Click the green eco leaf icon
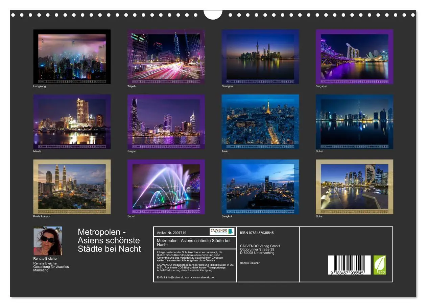 380,265
